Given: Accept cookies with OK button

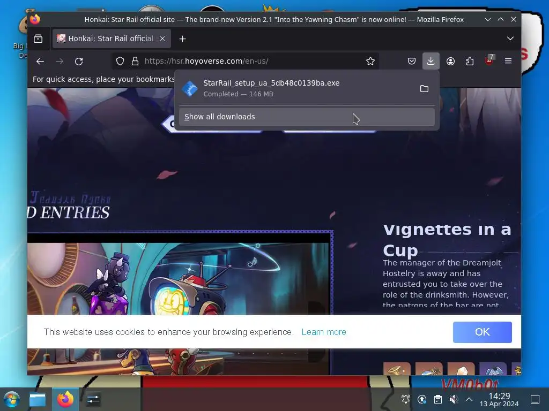Looking at the screenshot, I should (x=482, y=332).
